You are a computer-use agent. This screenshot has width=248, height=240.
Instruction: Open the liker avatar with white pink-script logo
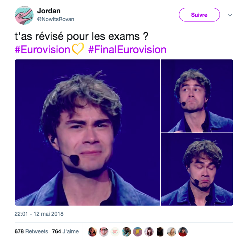pyautogui.click(x=115, y=232)
